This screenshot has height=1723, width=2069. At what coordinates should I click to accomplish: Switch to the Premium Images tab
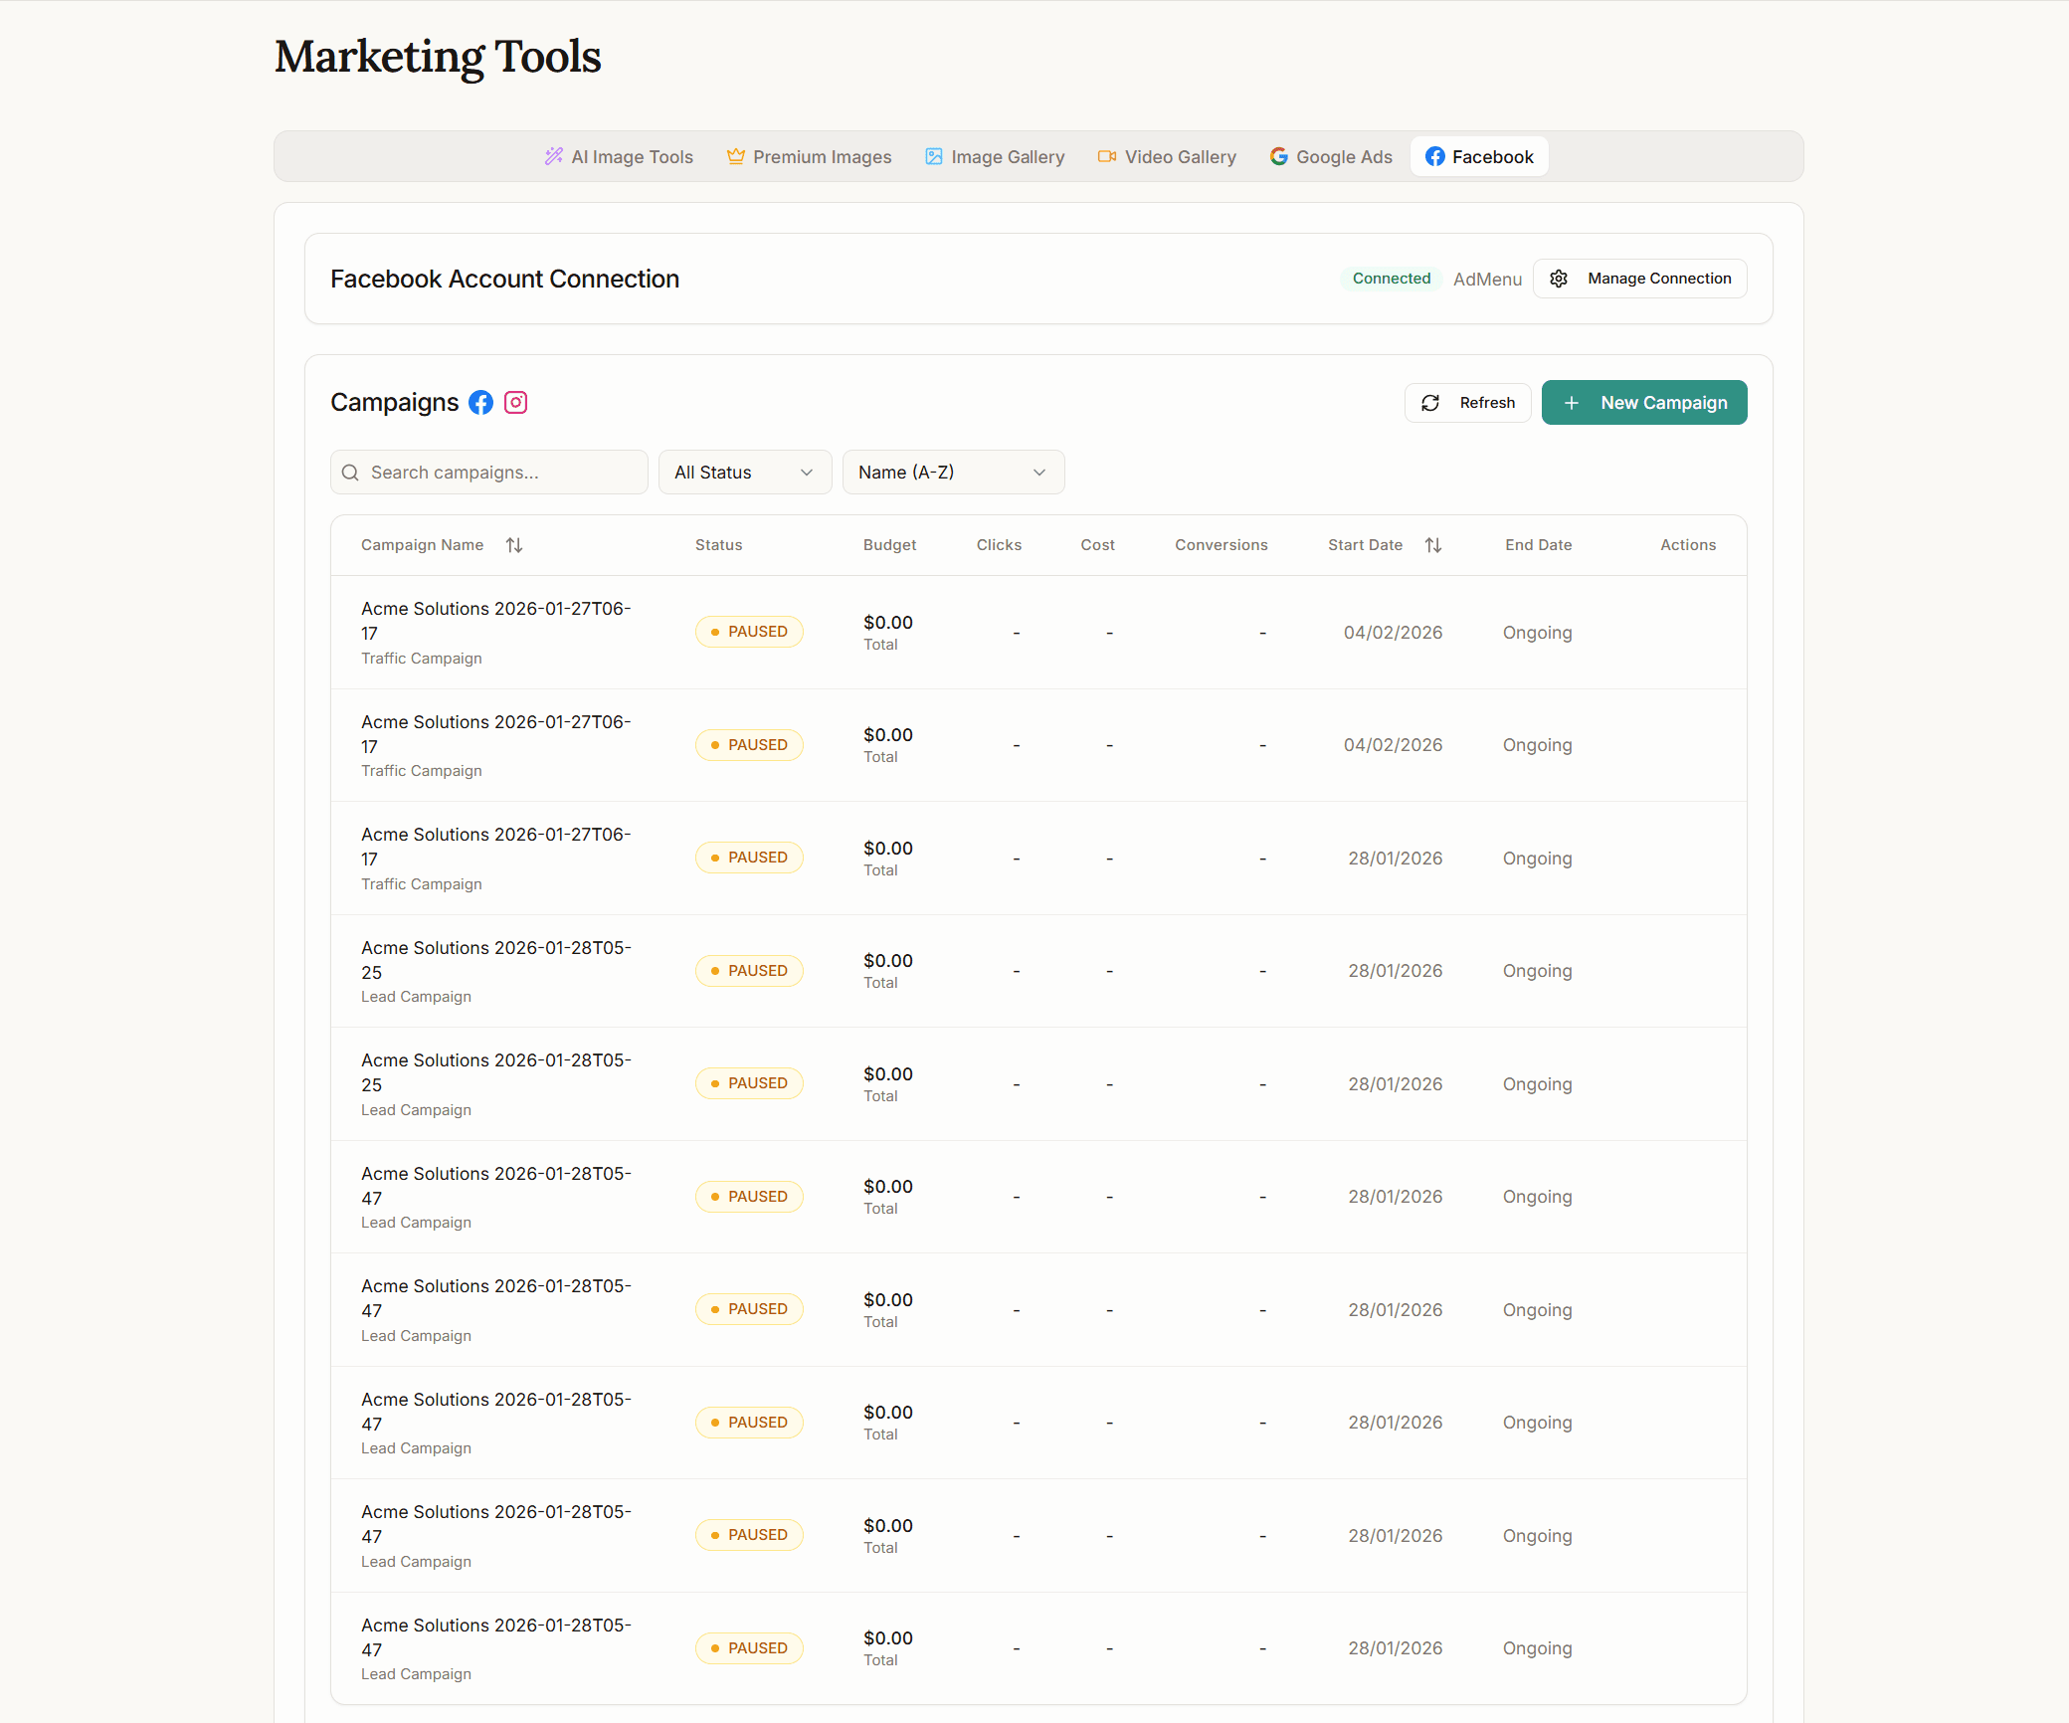coord(809,156)
